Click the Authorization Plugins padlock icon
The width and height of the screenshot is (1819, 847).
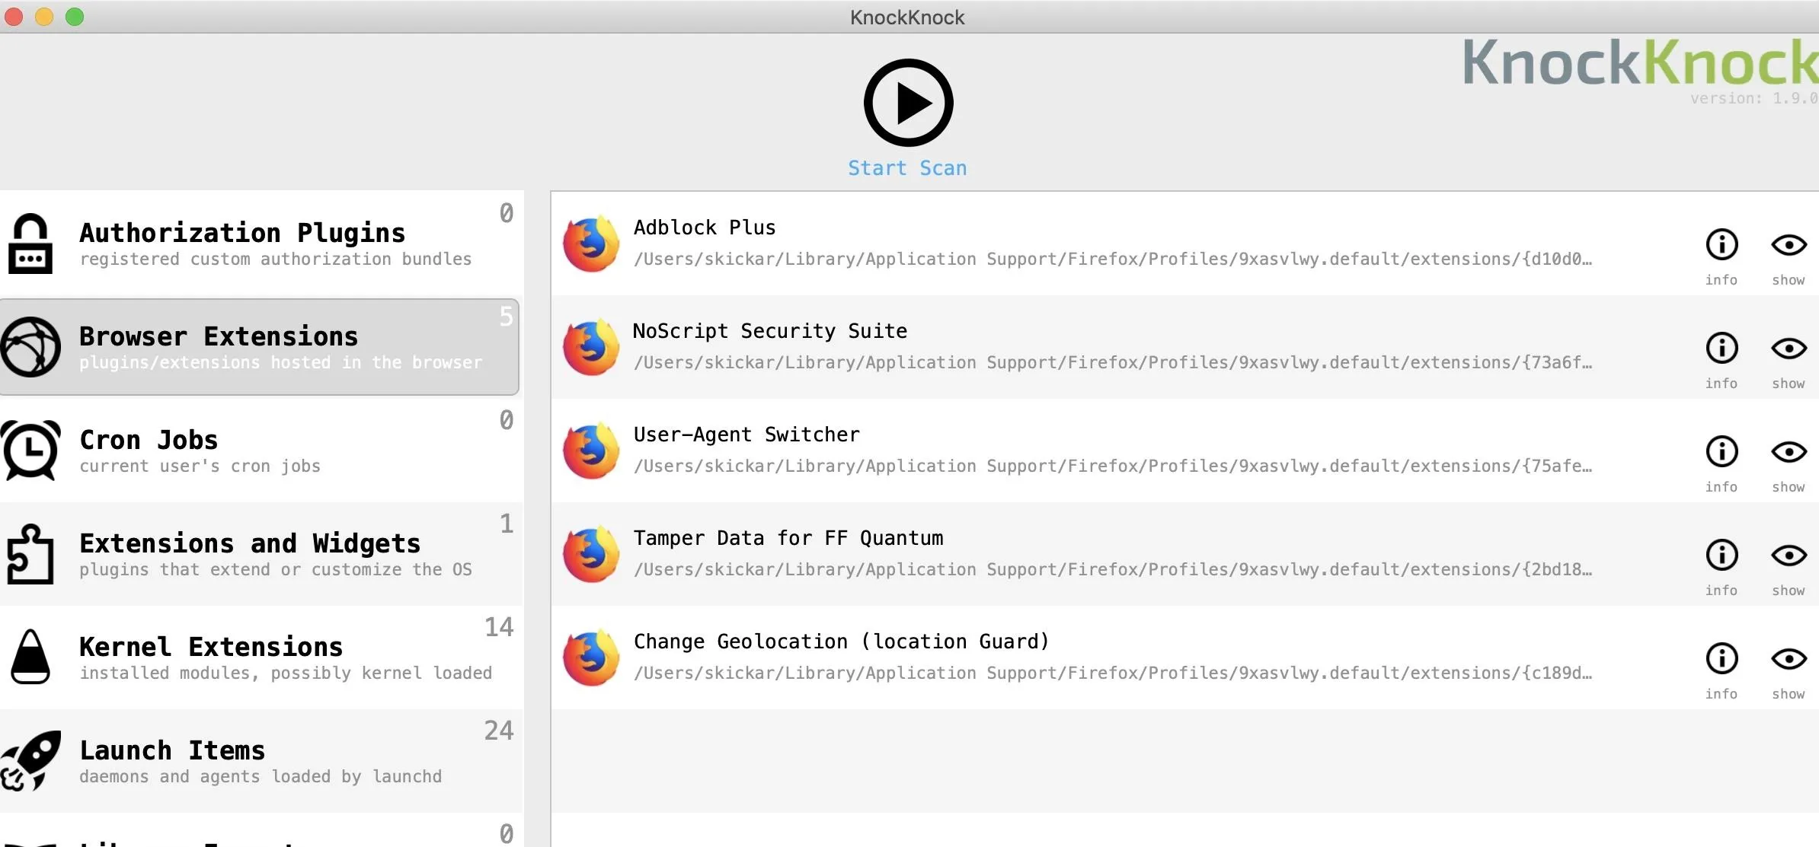coord(30,244)
